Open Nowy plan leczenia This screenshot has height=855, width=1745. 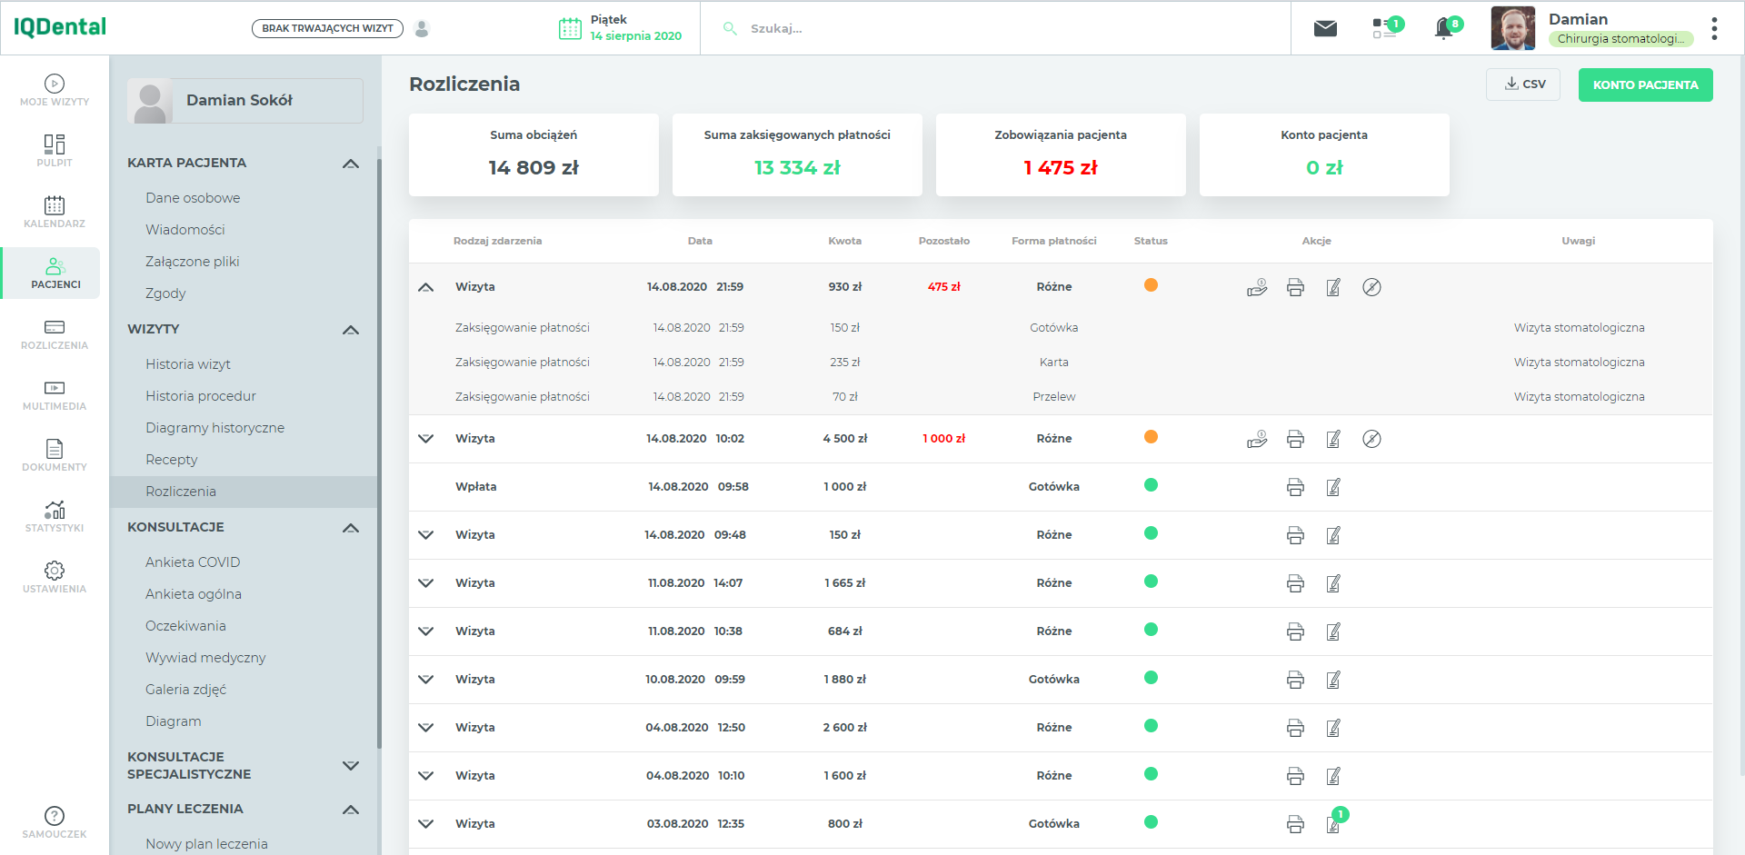[x=206, y=844]
